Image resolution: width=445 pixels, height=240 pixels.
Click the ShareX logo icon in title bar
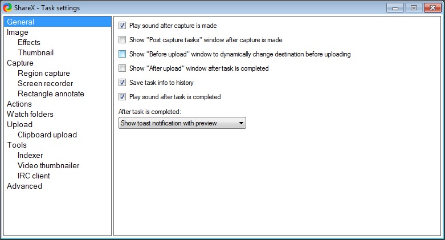coord(8,7)
